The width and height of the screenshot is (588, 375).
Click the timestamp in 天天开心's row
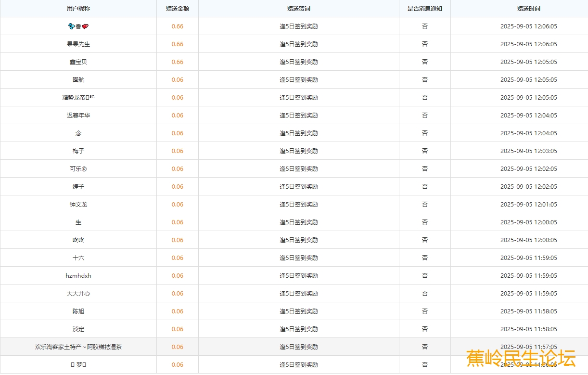pos(528,294)
